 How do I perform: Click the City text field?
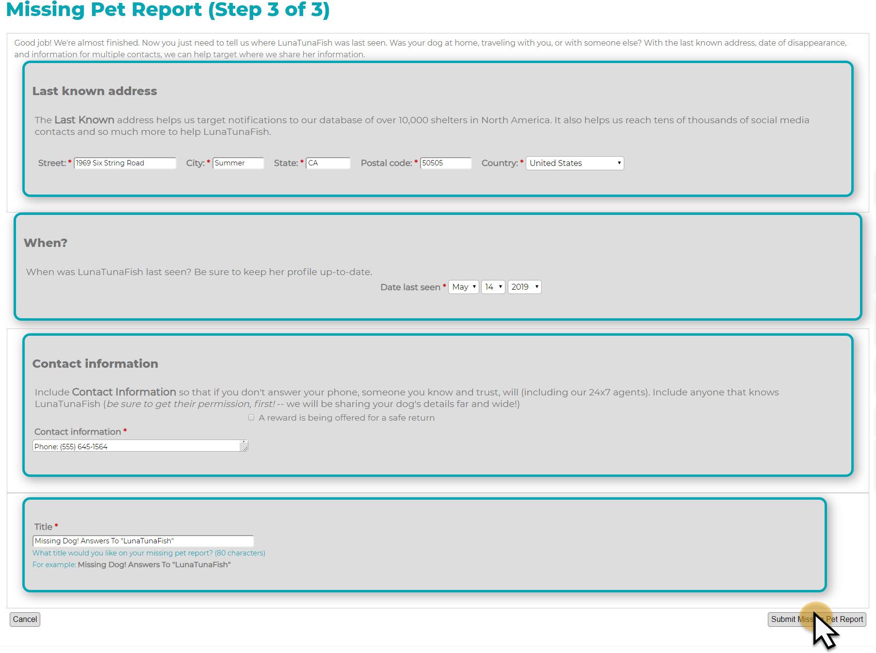[x=238, y=163]
